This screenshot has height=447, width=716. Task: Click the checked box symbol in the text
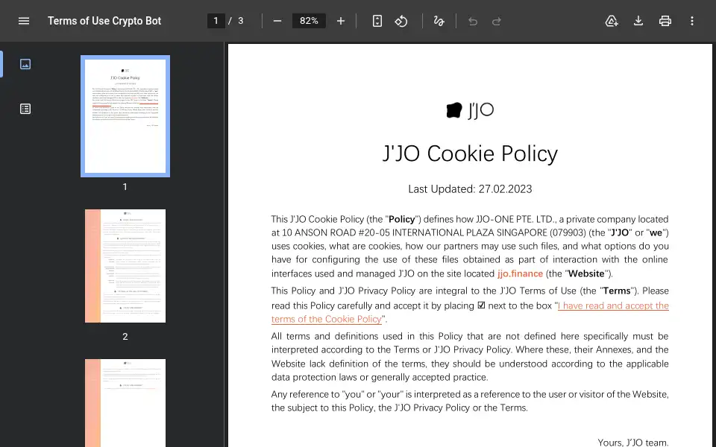(x=481, y=305)
